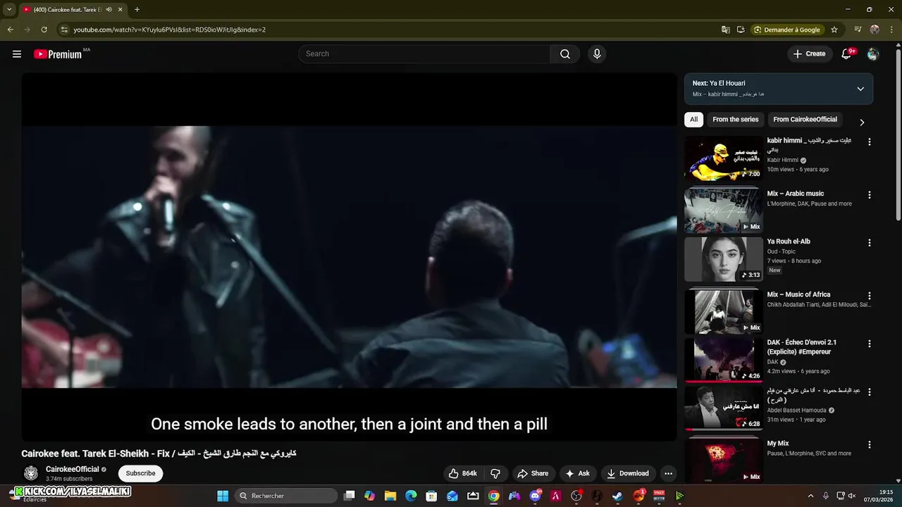Open options menu for Mix – Arabic music

click(869, 195)
